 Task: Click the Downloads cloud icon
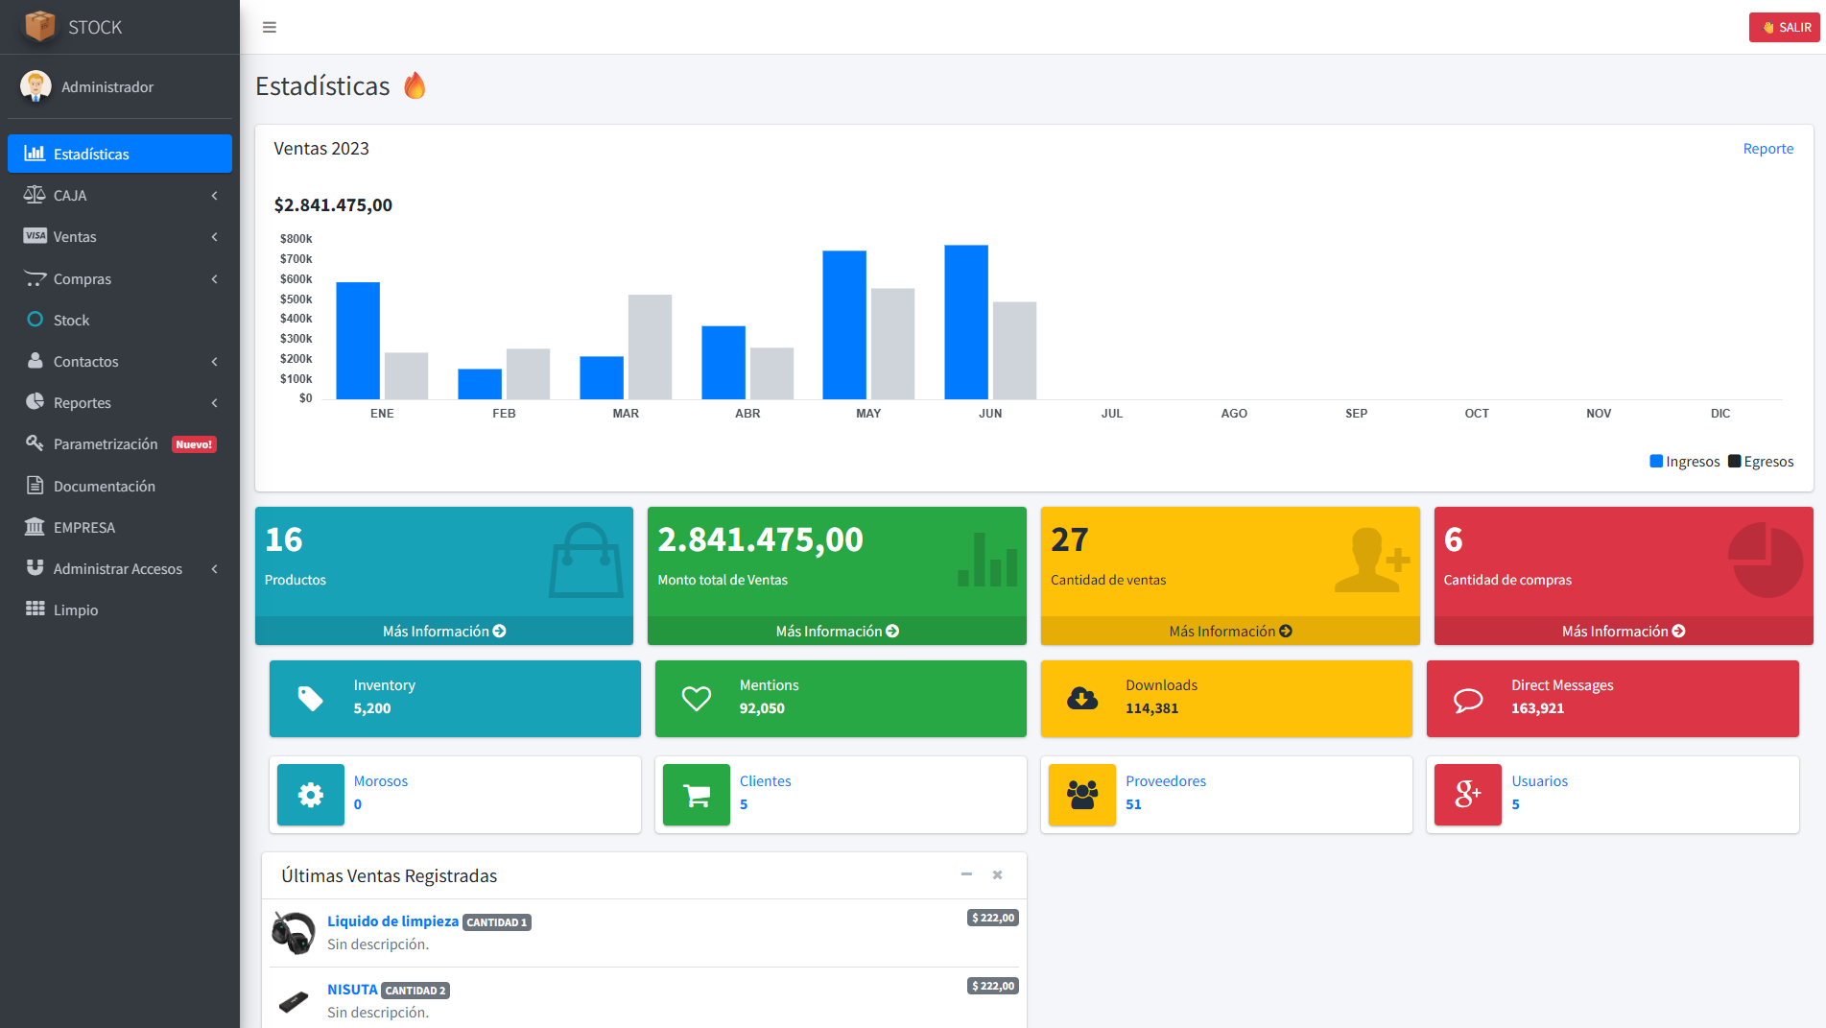[1082, 699]
